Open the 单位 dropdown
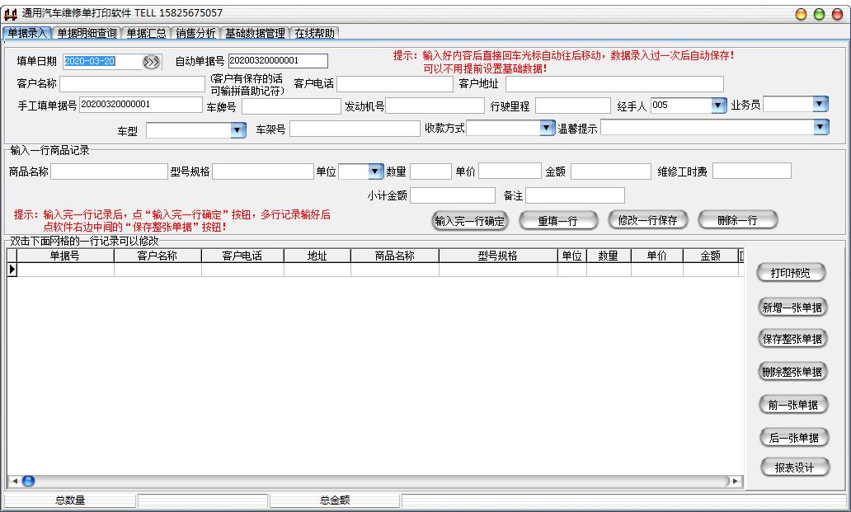851x512 pixels. point(375,172)
